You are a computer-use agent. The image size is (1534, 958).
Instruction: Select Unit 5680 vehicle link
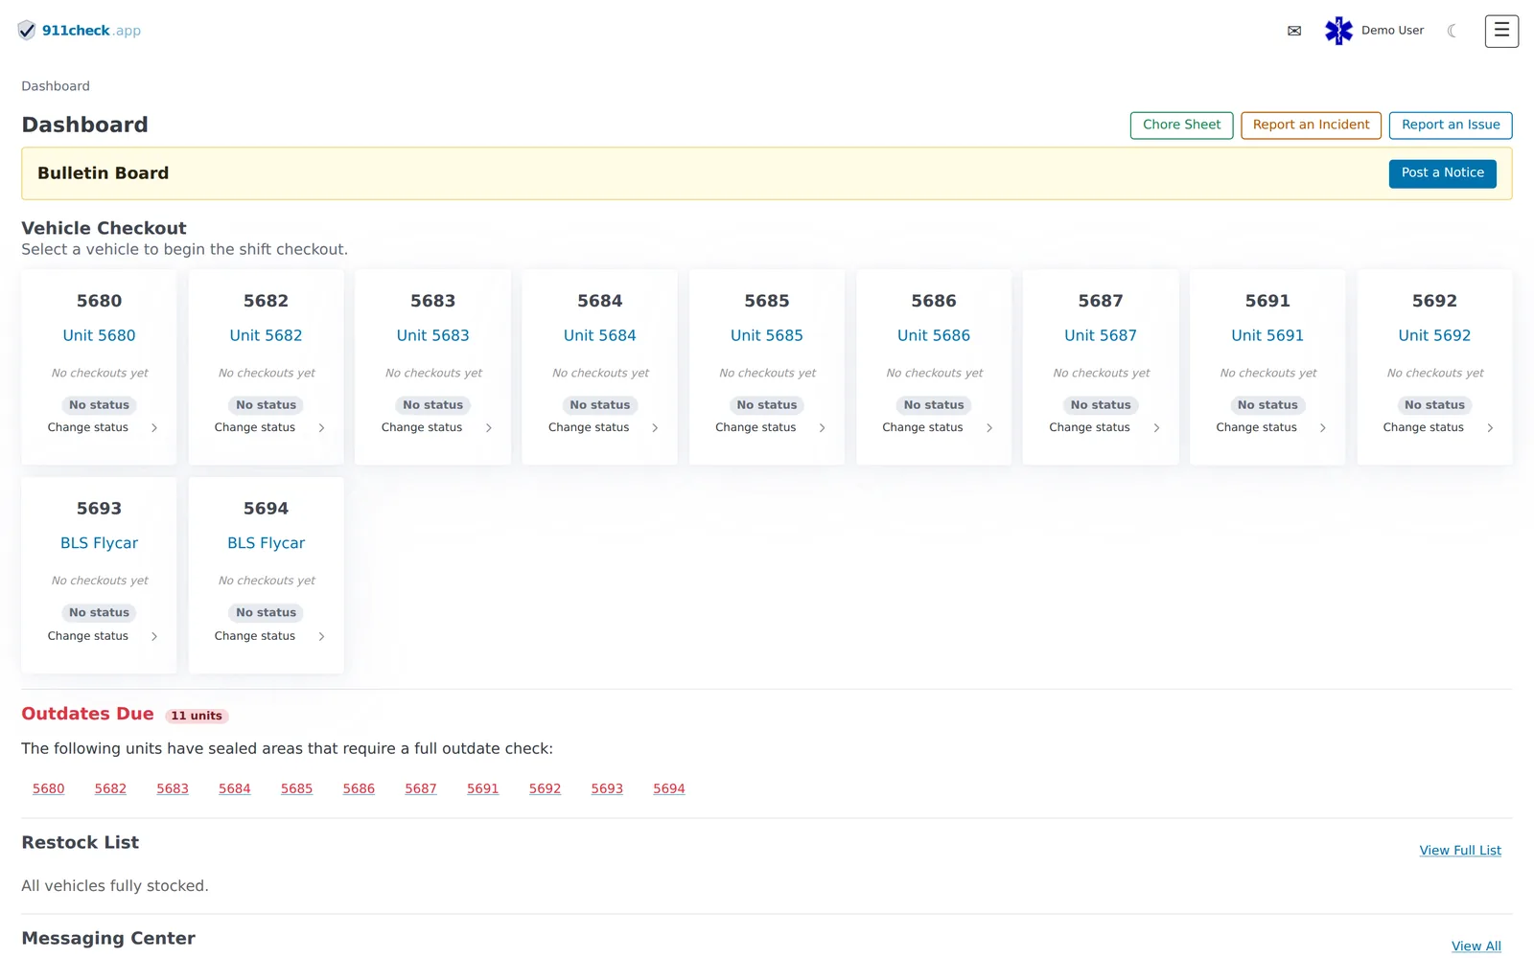(100, 335)
